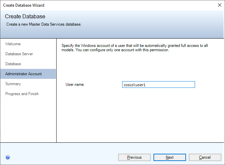Click empty sidebar area below Progress and Finish
The width and height of the screenshot is (225, 165).
(28, 120)
